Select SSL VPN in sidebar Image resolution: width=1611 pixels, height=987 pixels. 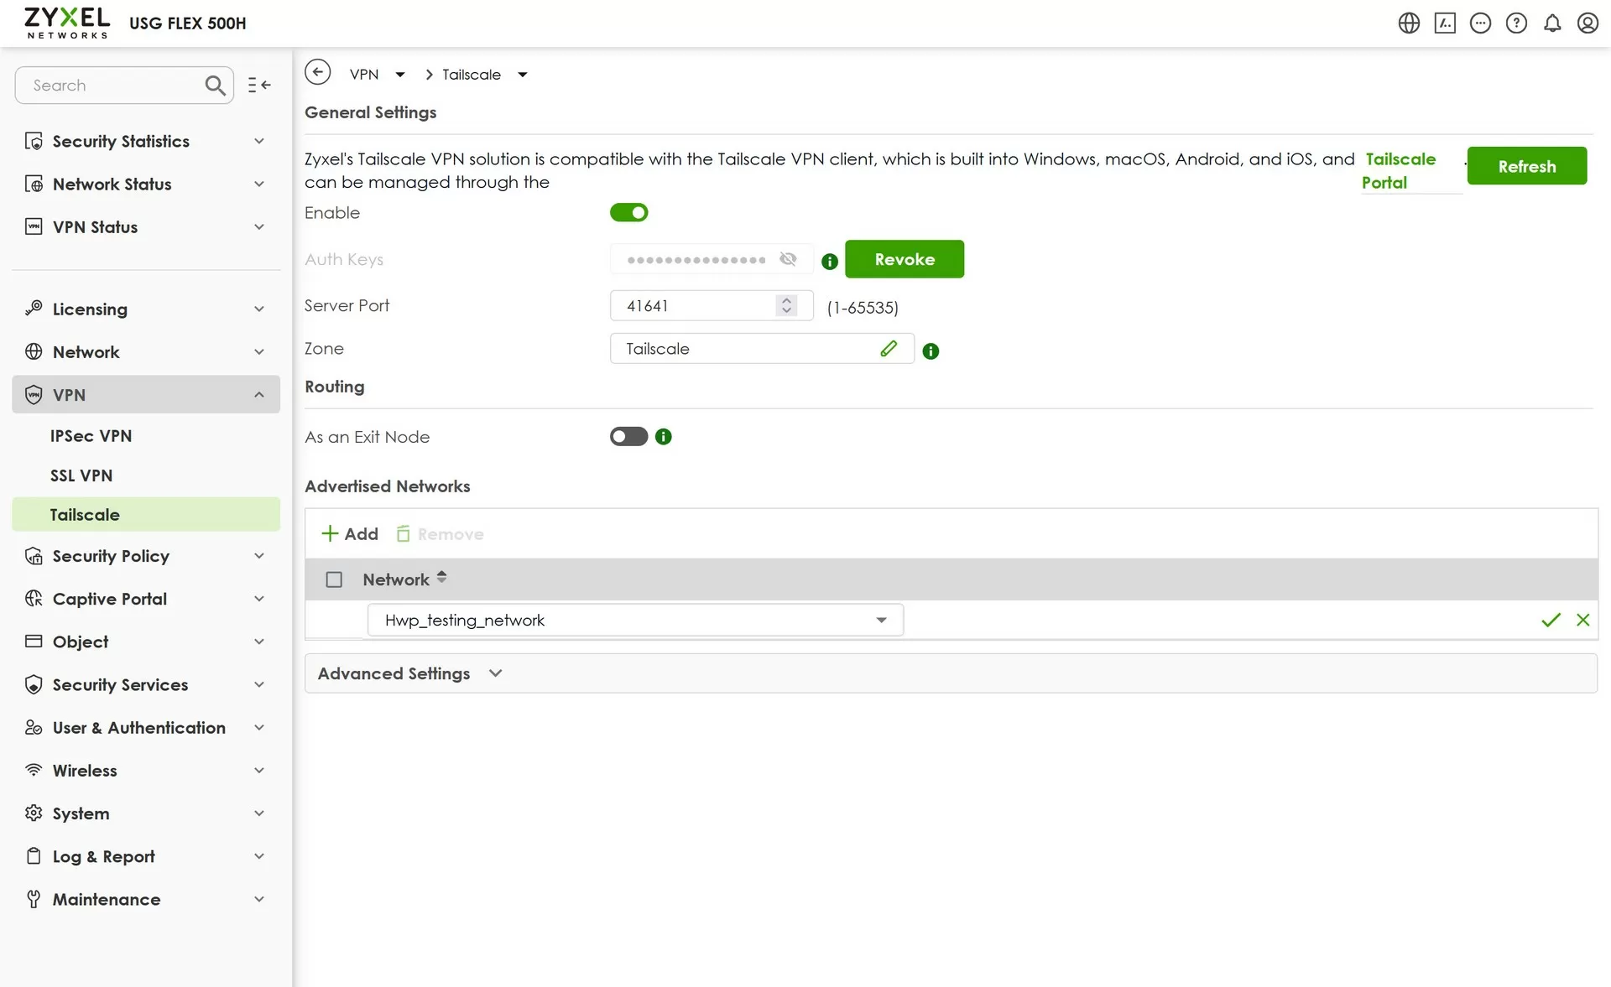81,475
